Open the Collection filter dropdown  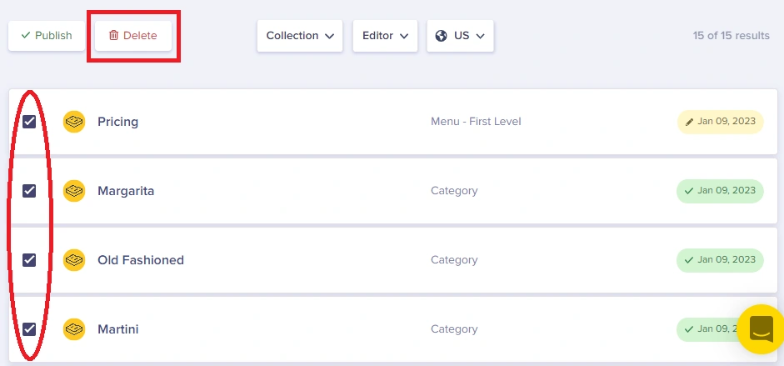(300, 36)
